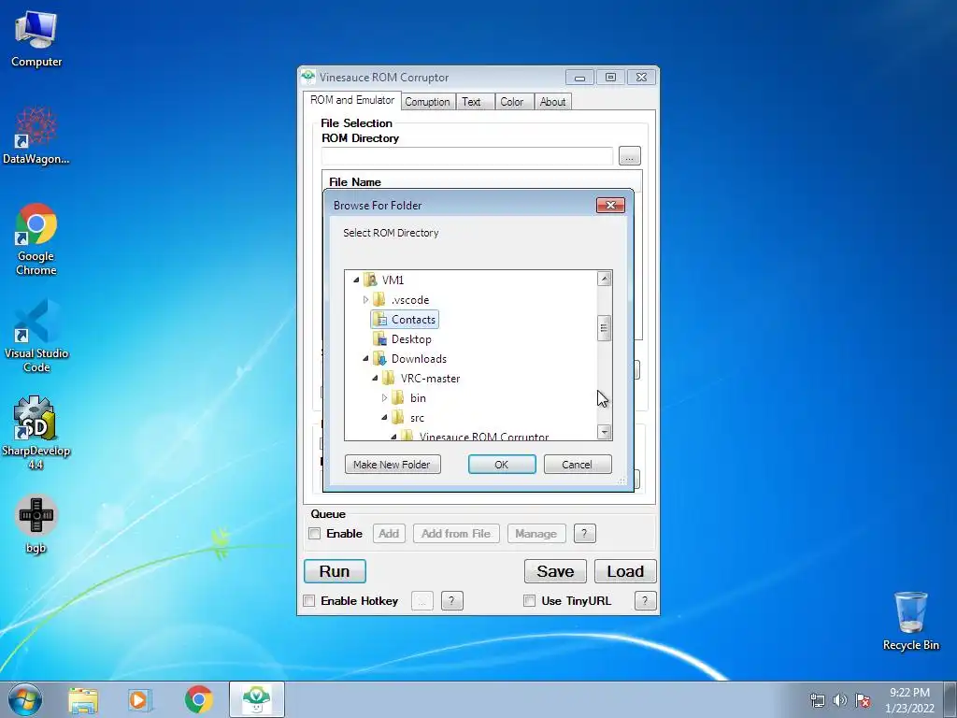Collapse the src folder node

384,417
